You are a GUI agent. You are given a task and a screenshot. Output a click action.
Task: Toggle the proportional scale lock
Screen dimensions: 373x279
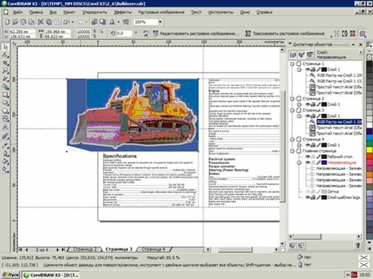tap(101, 32)
